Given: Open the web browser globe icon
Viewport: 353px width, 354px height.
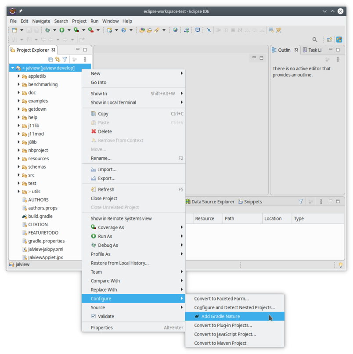Looking at the screenshot, I should 175,30.
